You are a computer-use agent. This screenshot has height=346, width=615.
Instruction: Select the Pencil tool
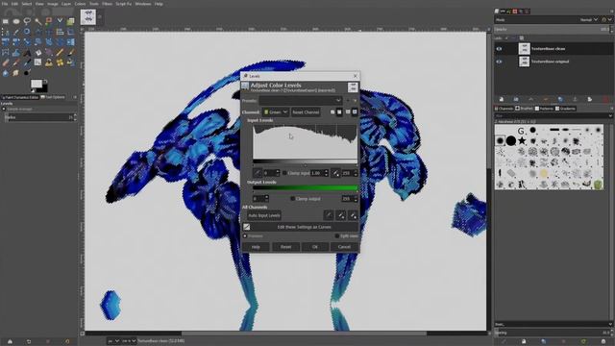(60, 52)
